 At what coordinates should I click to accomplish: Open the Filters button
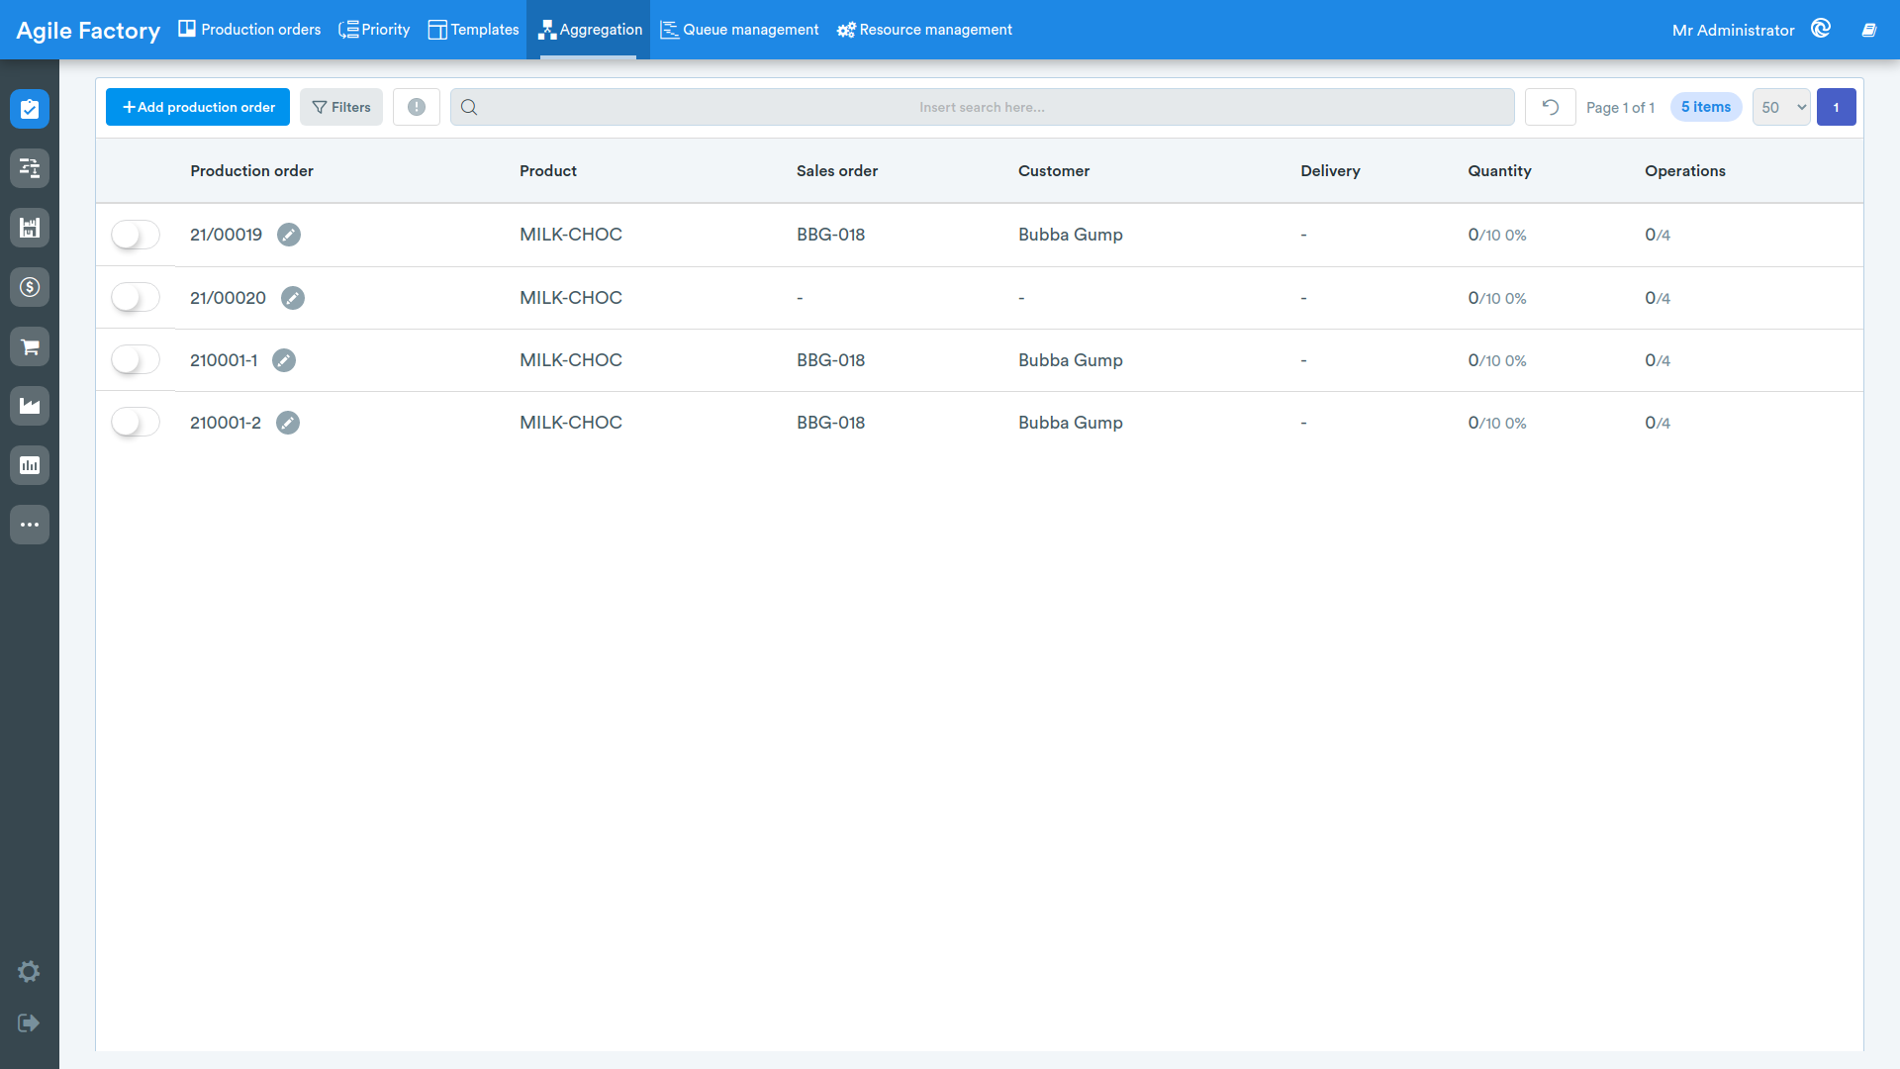point(341,107)
